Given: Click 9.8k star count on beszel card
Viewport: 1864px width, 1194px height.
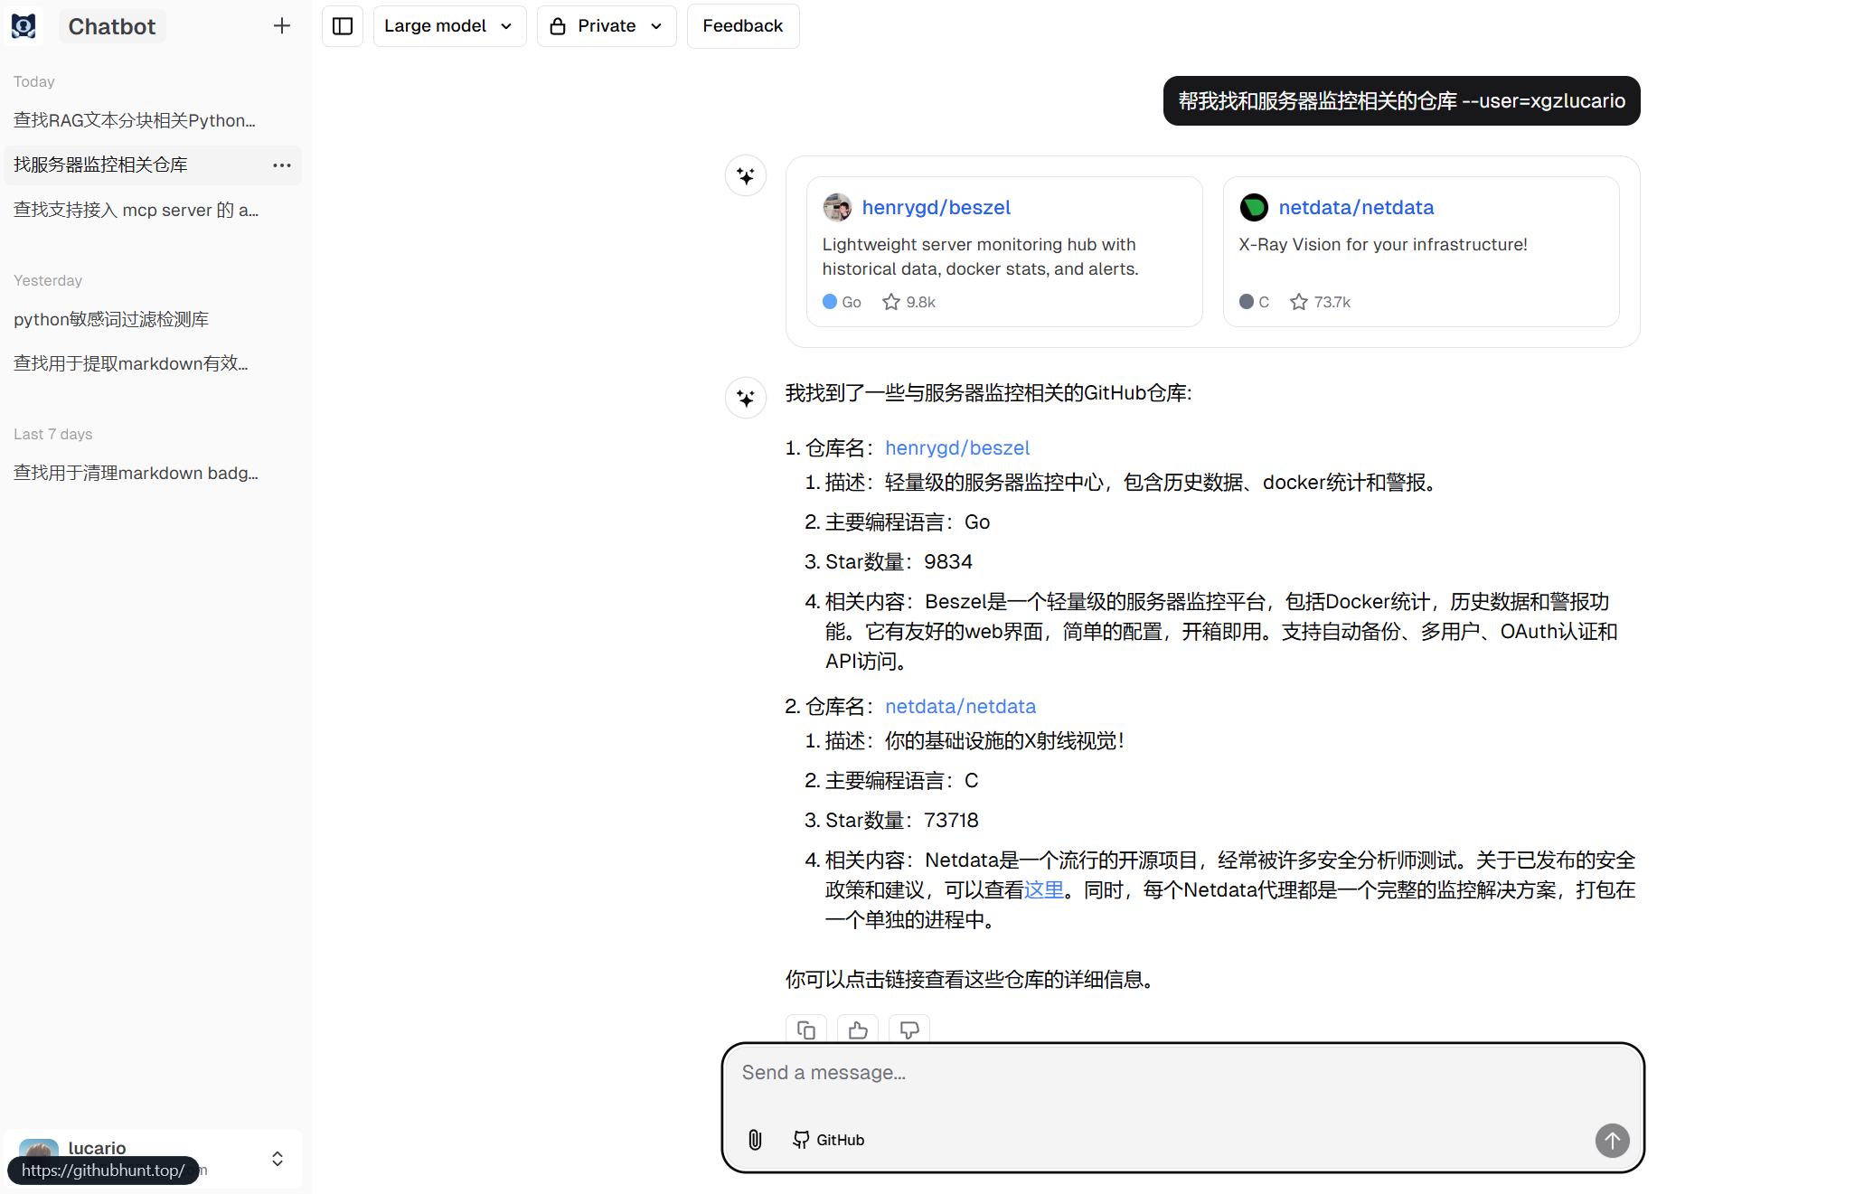Looking at the screenshot, I should click(920, 302).
